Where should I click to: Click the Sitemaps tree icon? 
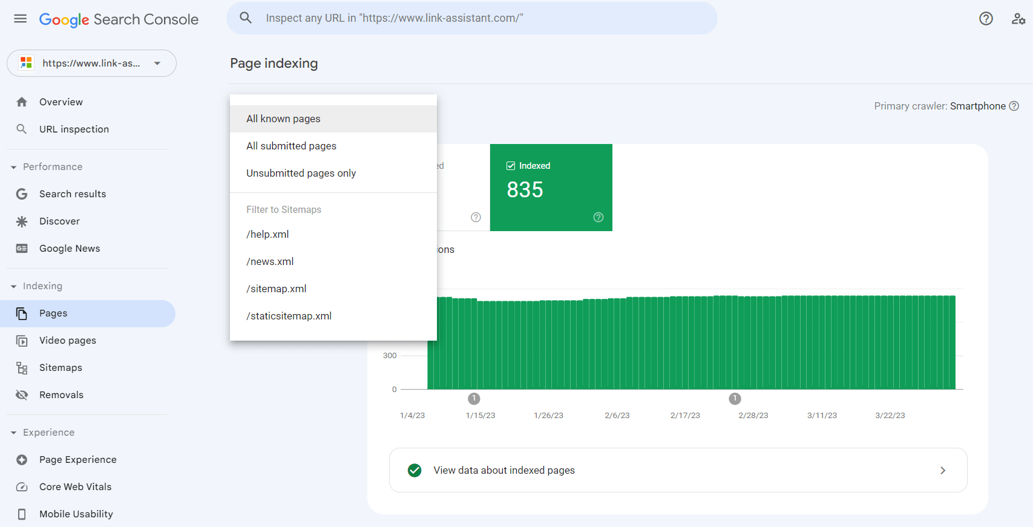(22, 368)
